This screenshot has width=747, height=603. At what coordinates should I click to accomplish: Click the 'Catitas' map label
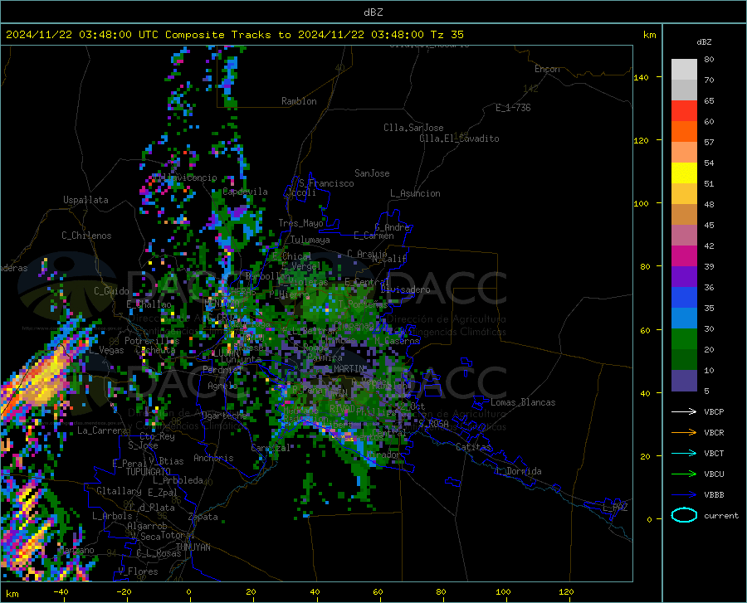[473, 447]
